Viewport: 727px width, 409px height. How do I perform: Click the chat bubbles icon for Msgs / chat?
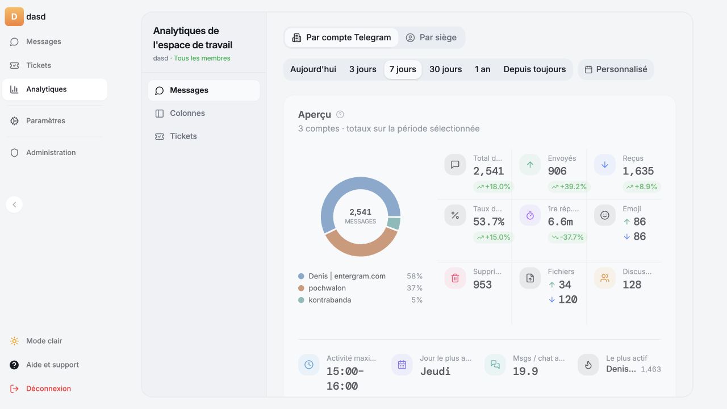495,365
